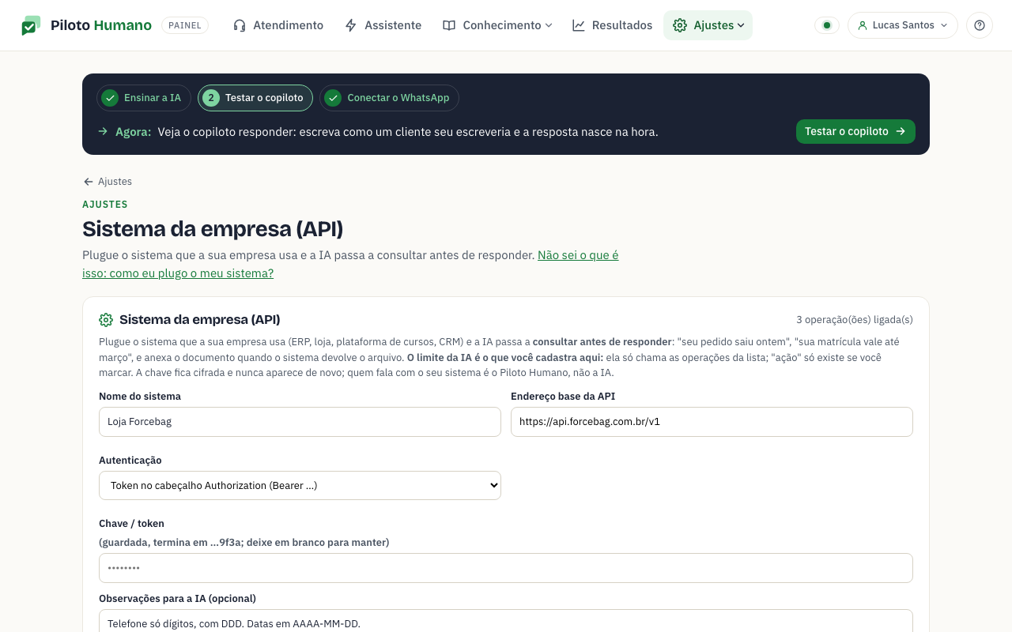
Task: Click the '3 operação(ões) ligada(s)' text
Action: [855, 320]
